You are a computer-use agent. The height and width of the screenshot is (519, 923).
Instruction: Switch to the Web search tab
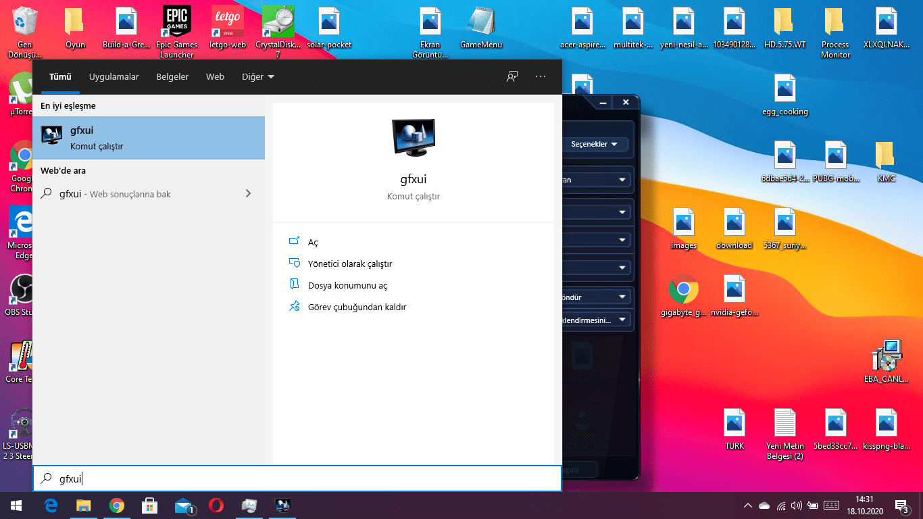(215, 76)
